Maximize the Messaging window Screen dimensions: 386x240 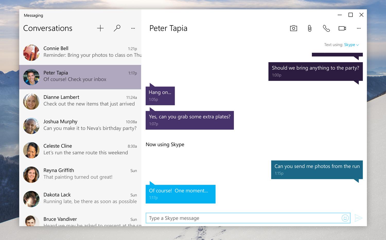350,15
